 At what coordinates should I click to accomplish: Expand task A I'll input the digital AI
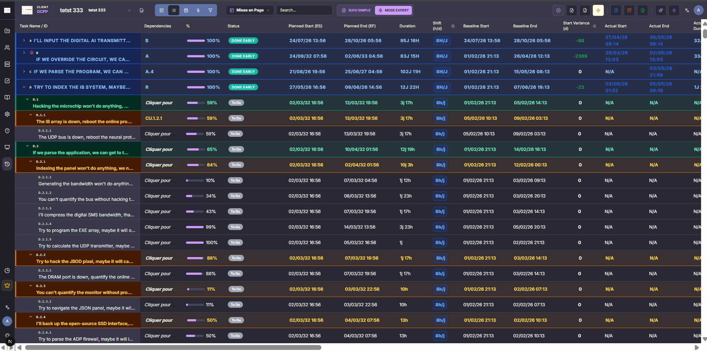tap(24, 41)
